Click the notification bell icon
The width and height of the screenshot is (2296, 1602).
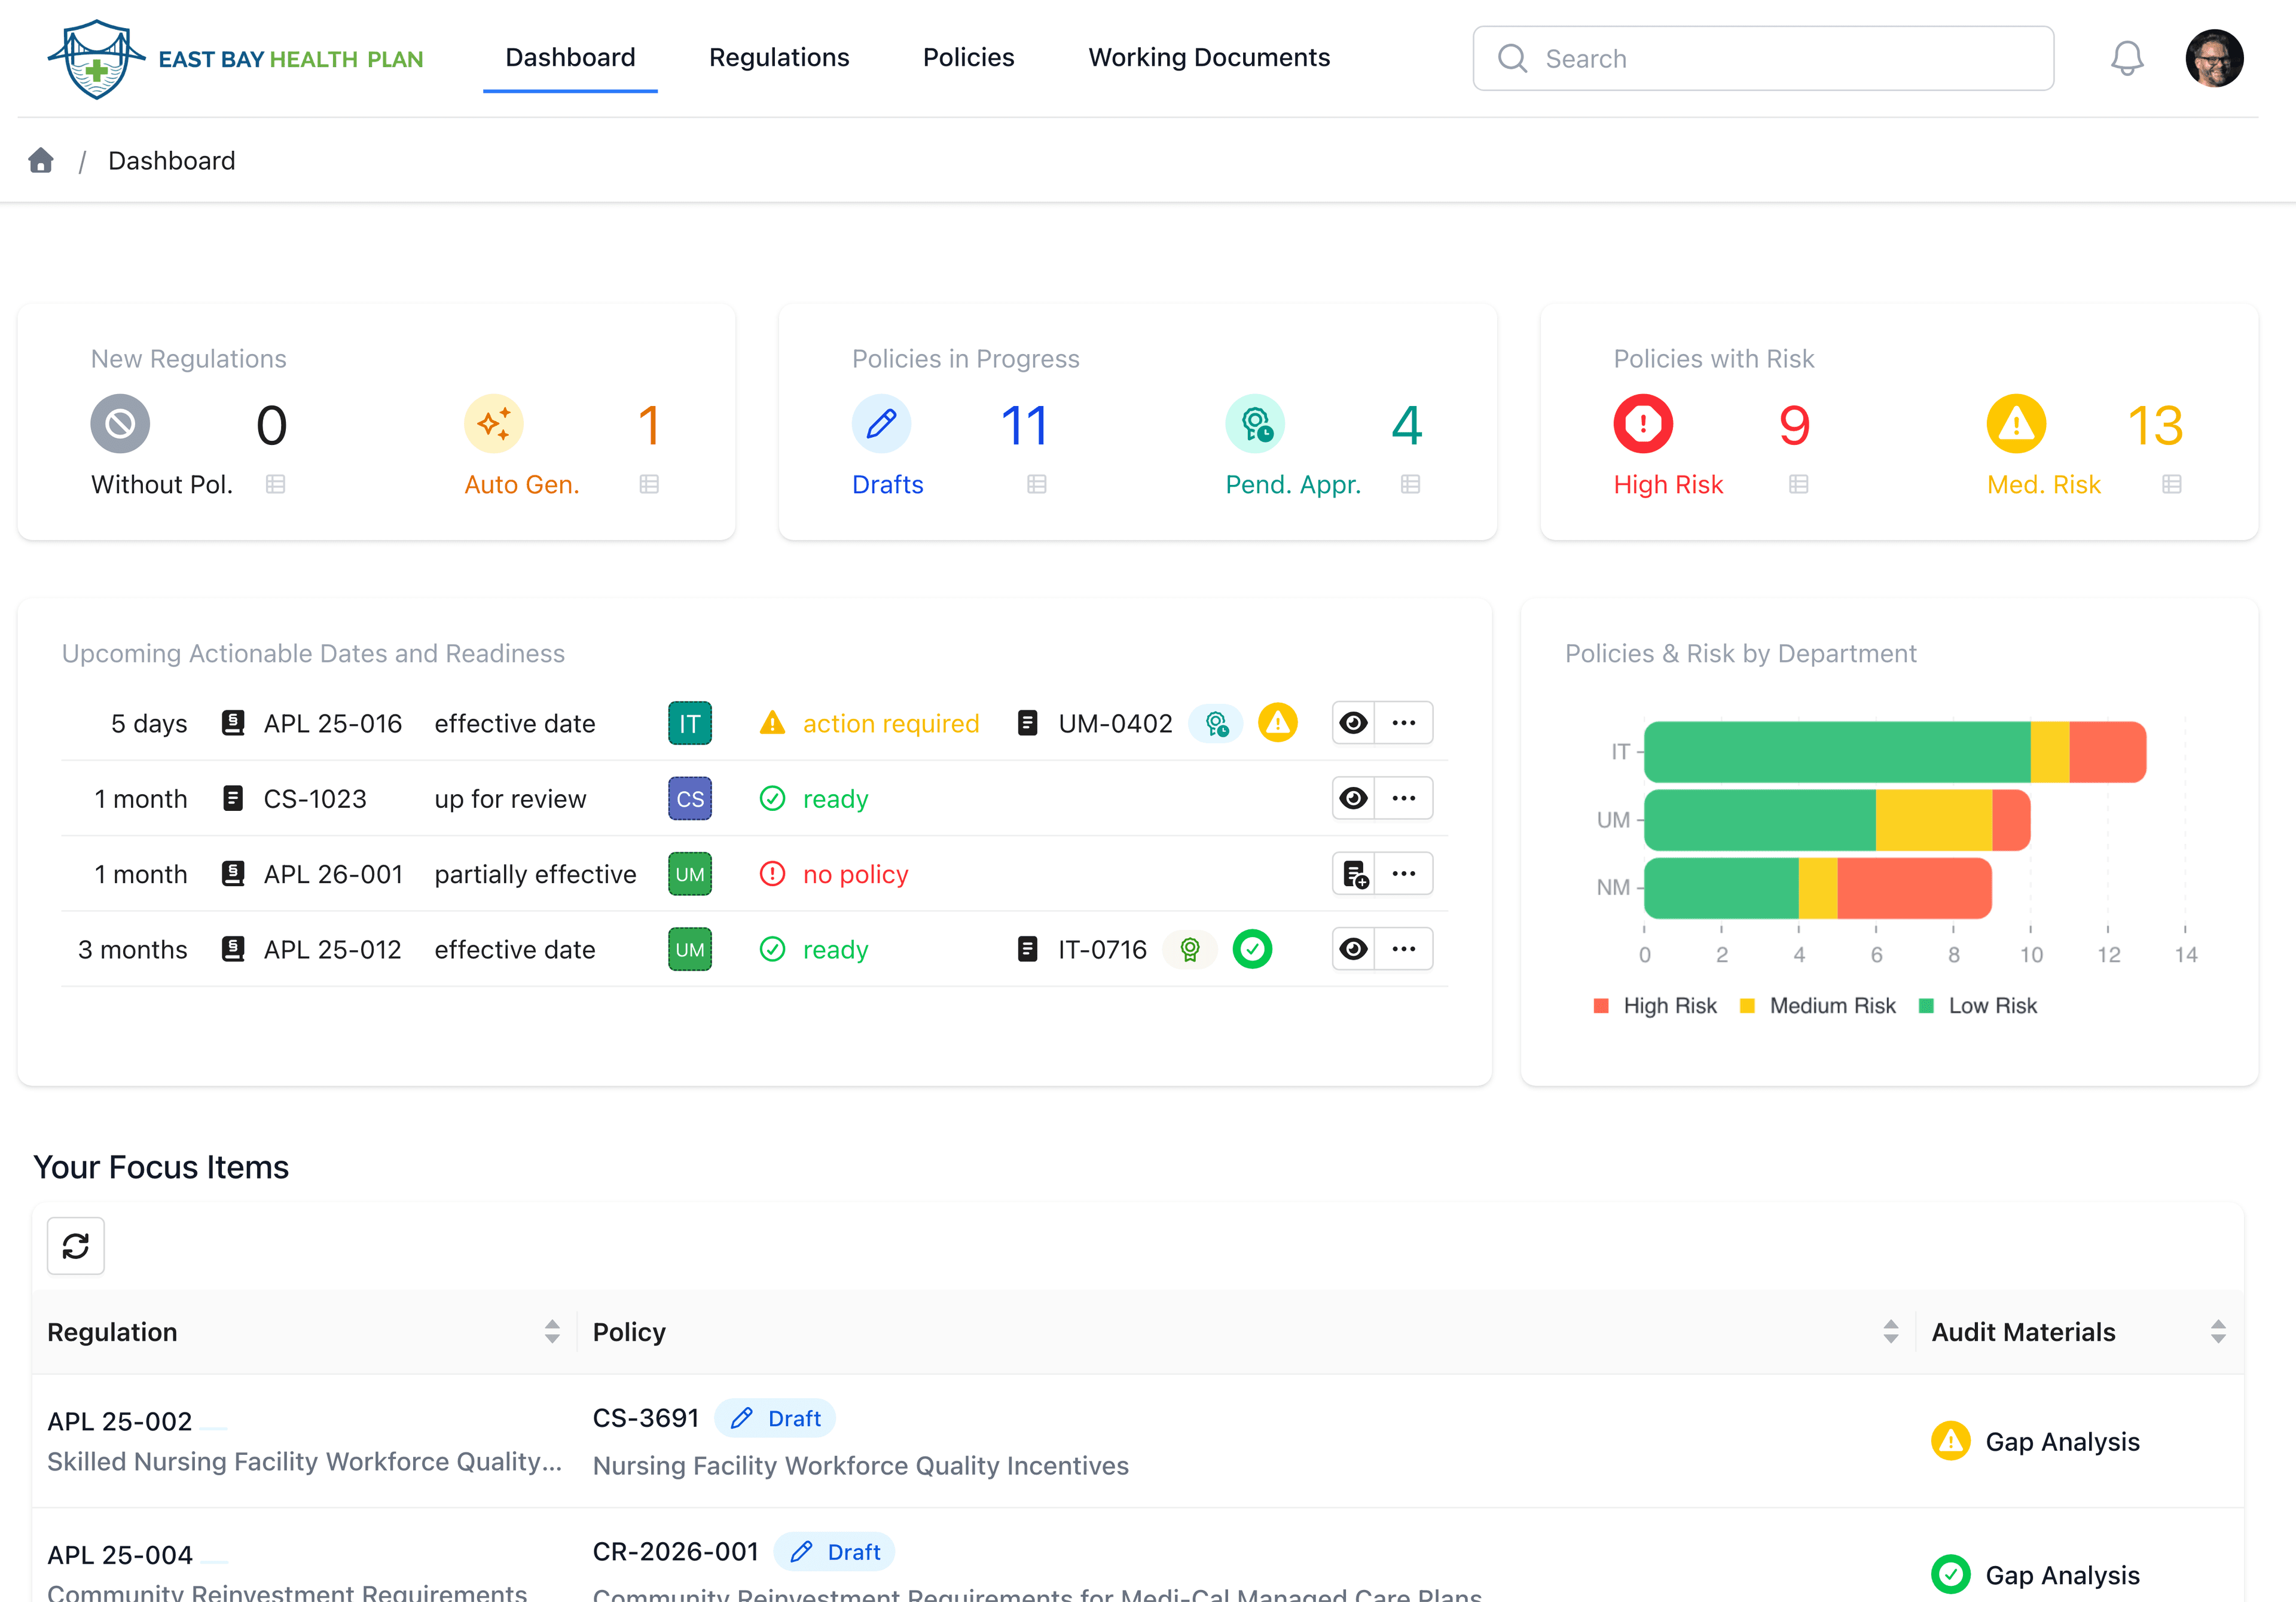click(x=2126, y=58)
